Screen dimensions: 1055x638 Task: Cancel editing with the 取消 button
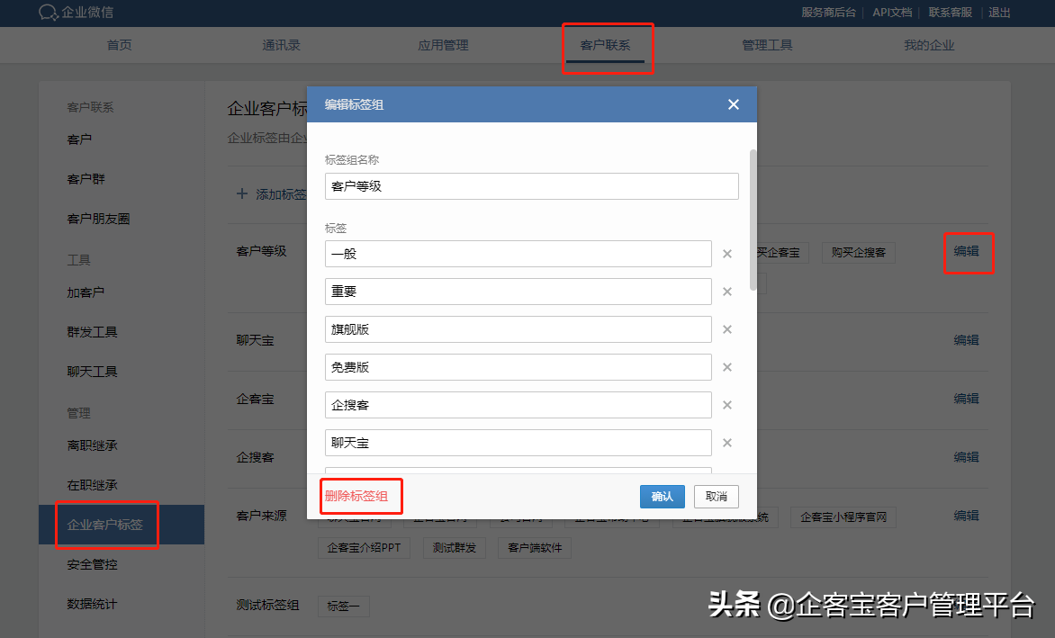coord(716,496)
